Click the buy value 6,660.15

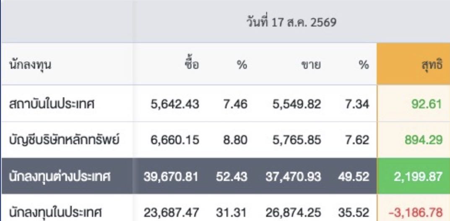click(x=175, y=140)
